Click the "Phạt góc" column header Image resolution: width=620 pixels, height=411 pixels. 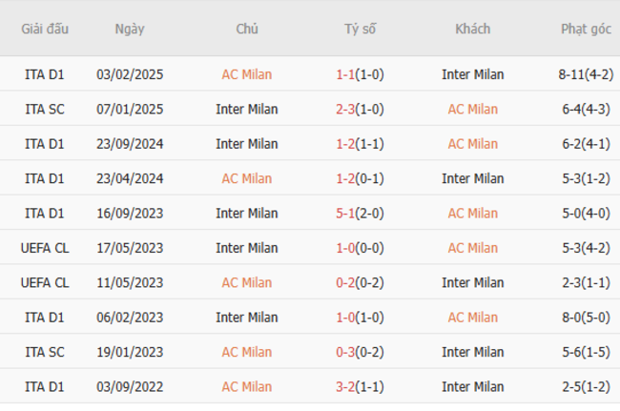(x=586, y=29)
